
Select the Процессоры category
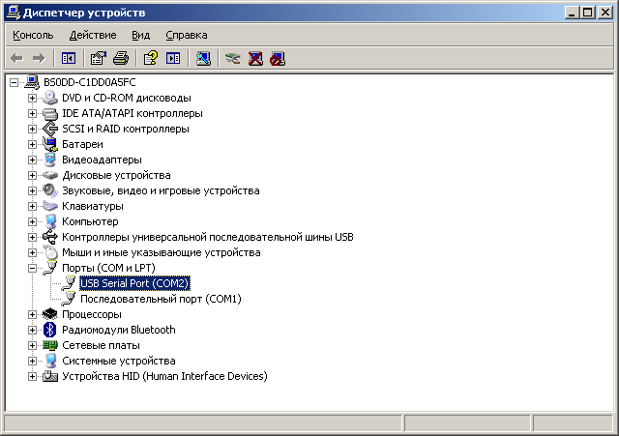pos(92,314)
